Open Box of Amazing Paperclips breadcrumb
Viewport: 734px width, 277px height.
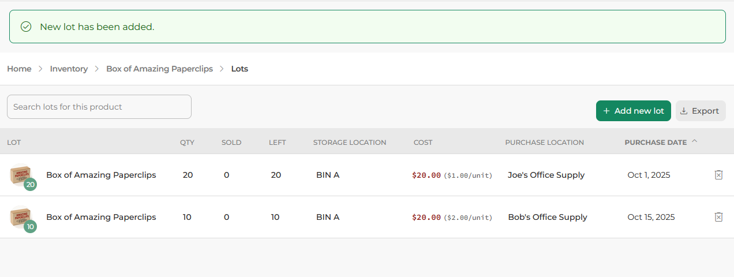pyautogui.click(x=159, y=69)
